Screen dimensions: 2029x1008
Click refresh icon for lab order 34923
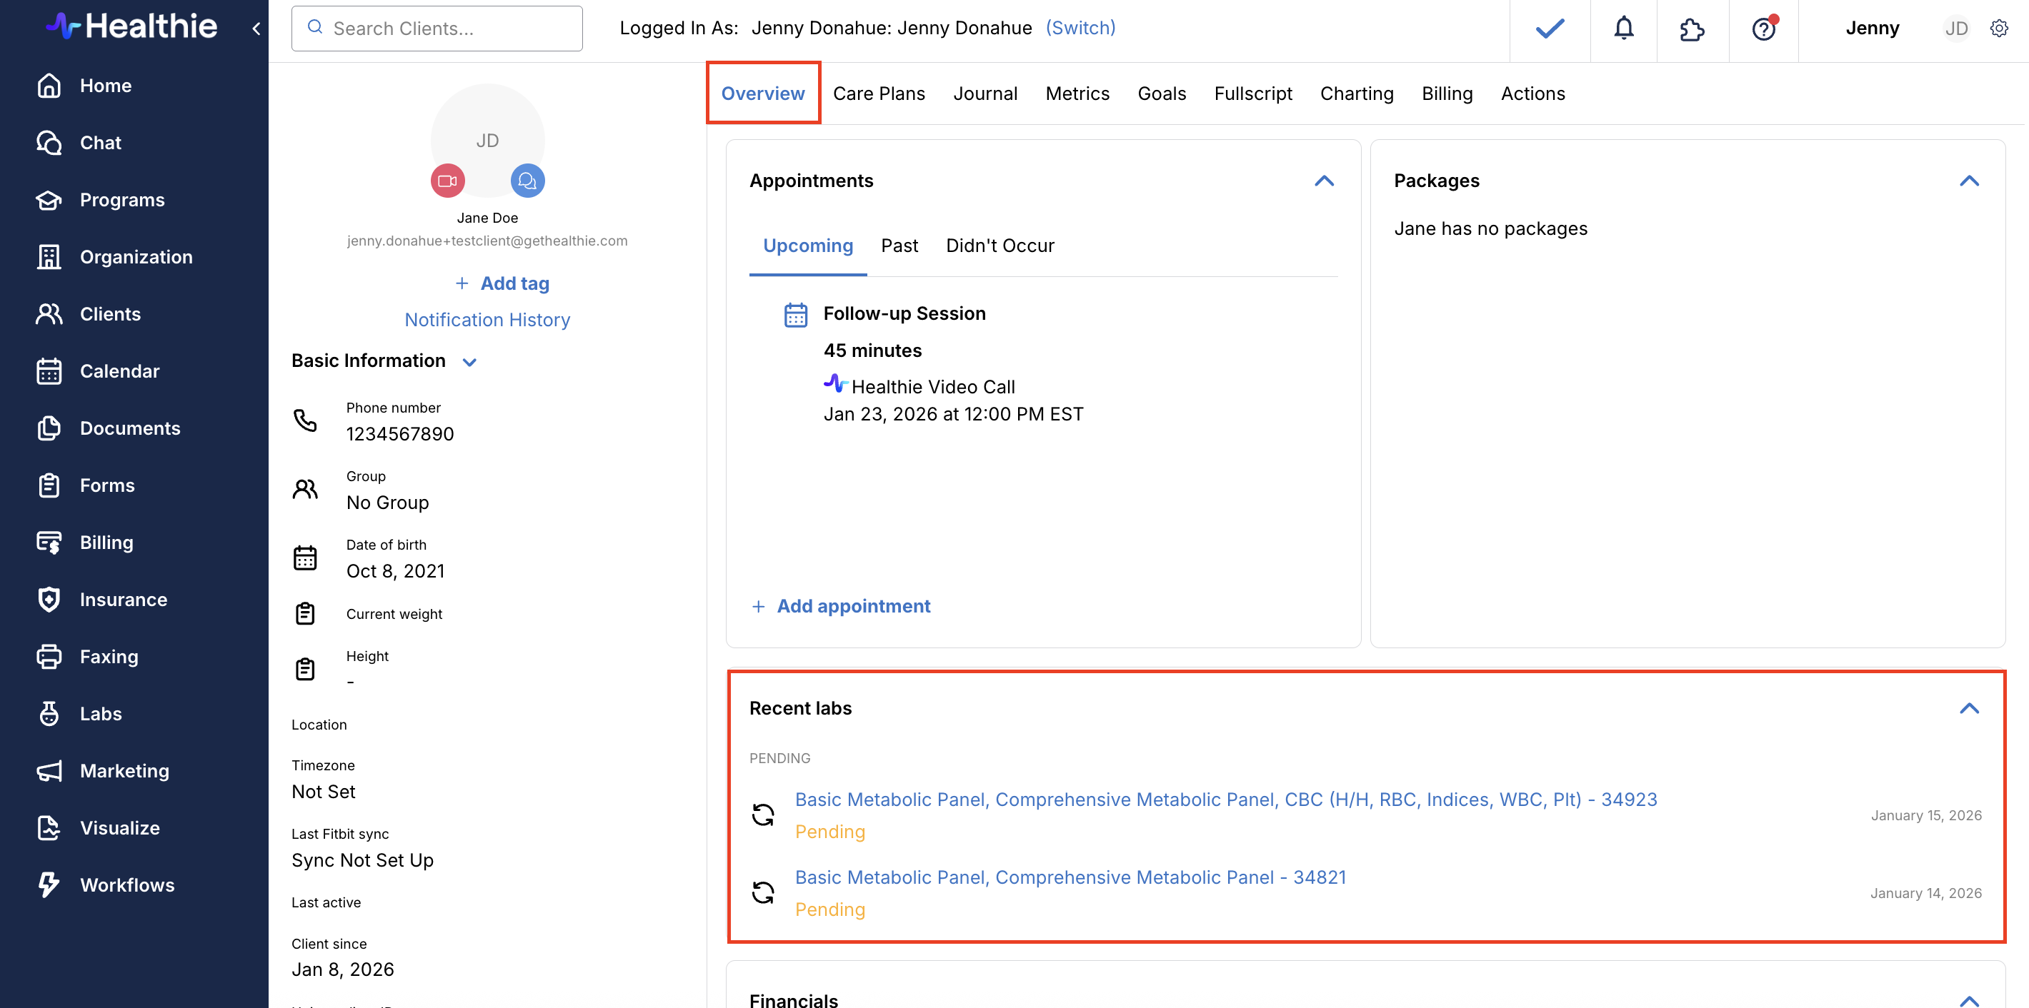[762, 815]
